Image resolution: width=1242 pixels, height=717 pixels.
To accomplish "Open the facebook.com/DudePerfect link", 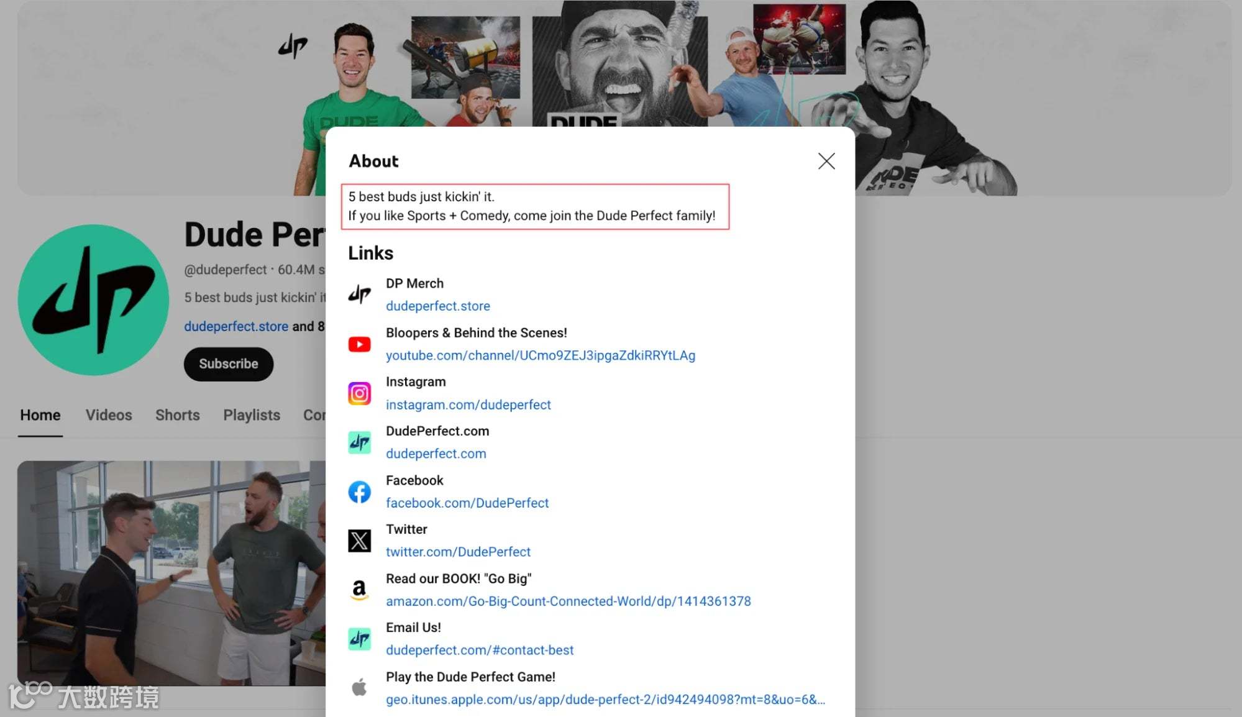I will pyautogui.click(x=467, y=503).
